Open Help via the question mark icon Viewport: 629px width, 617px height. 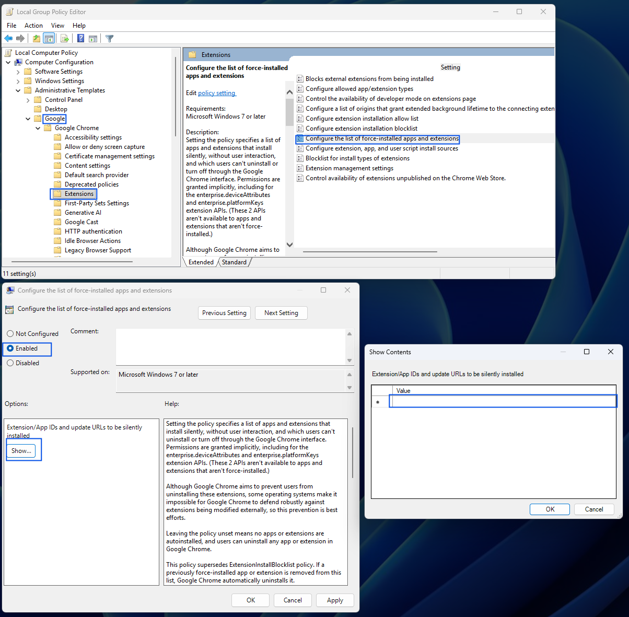tap(81, 38)
